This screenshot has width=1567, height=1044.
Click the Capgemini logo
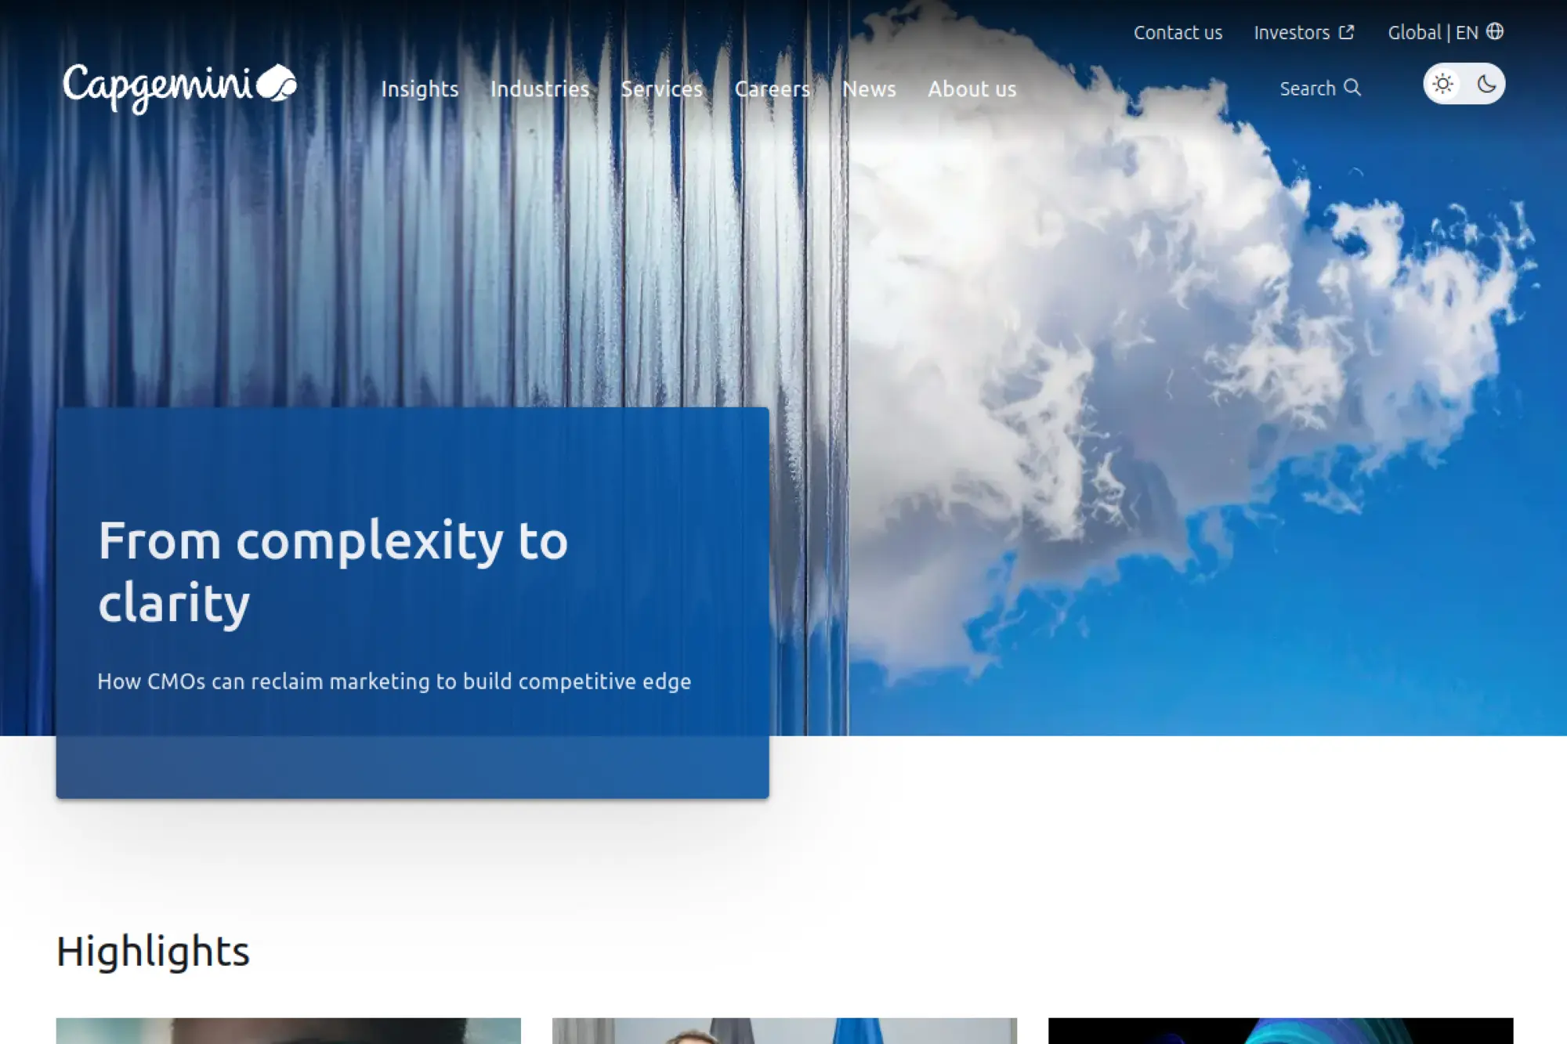[x=179, y=88]
